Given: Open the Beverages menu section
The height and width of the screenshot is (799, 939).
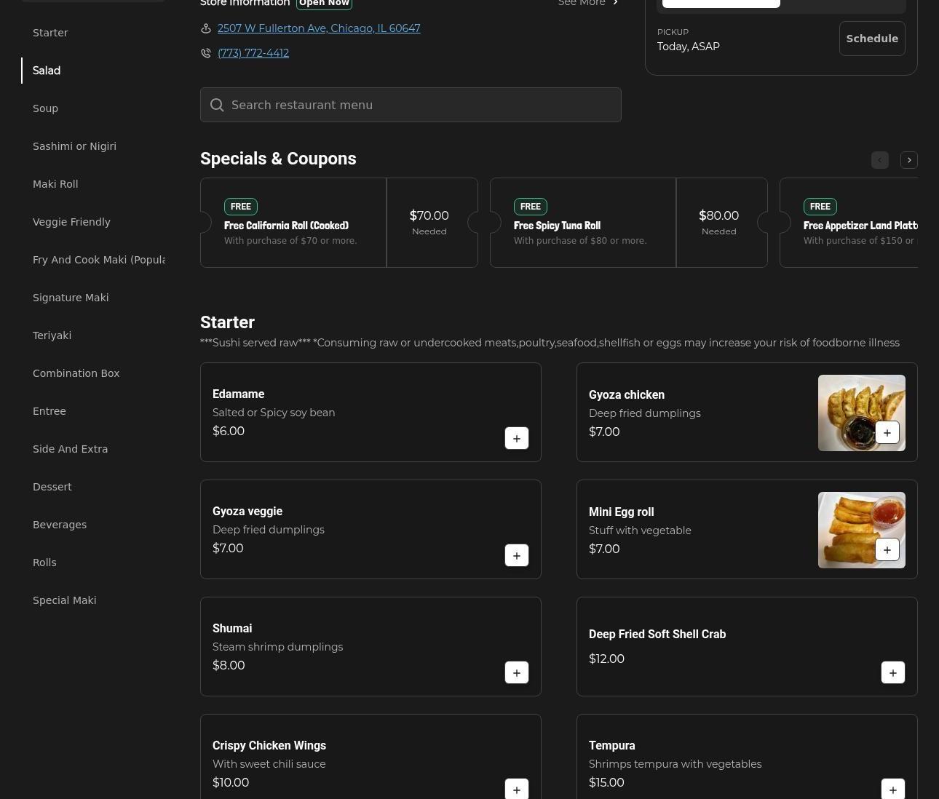Looking at the screenshot, I should coord(60,525).
